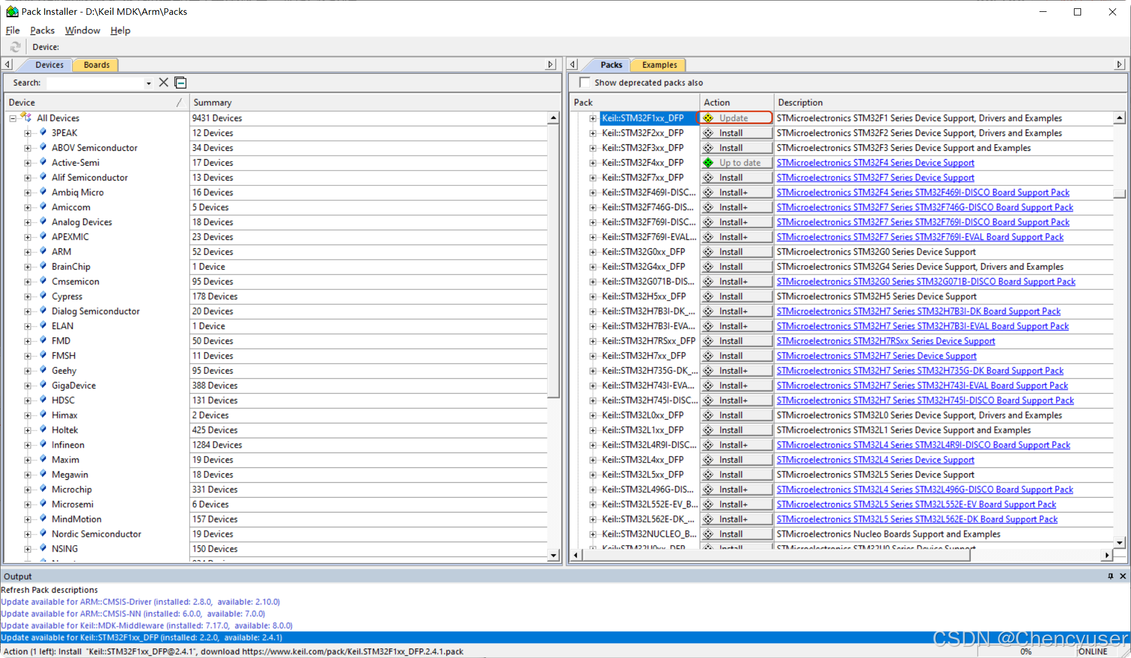Image resolution: width=1131 pixels, height=658 pixels.
Task: Click the GigaDevice vendor chip icon
Action: pos(43,385)
